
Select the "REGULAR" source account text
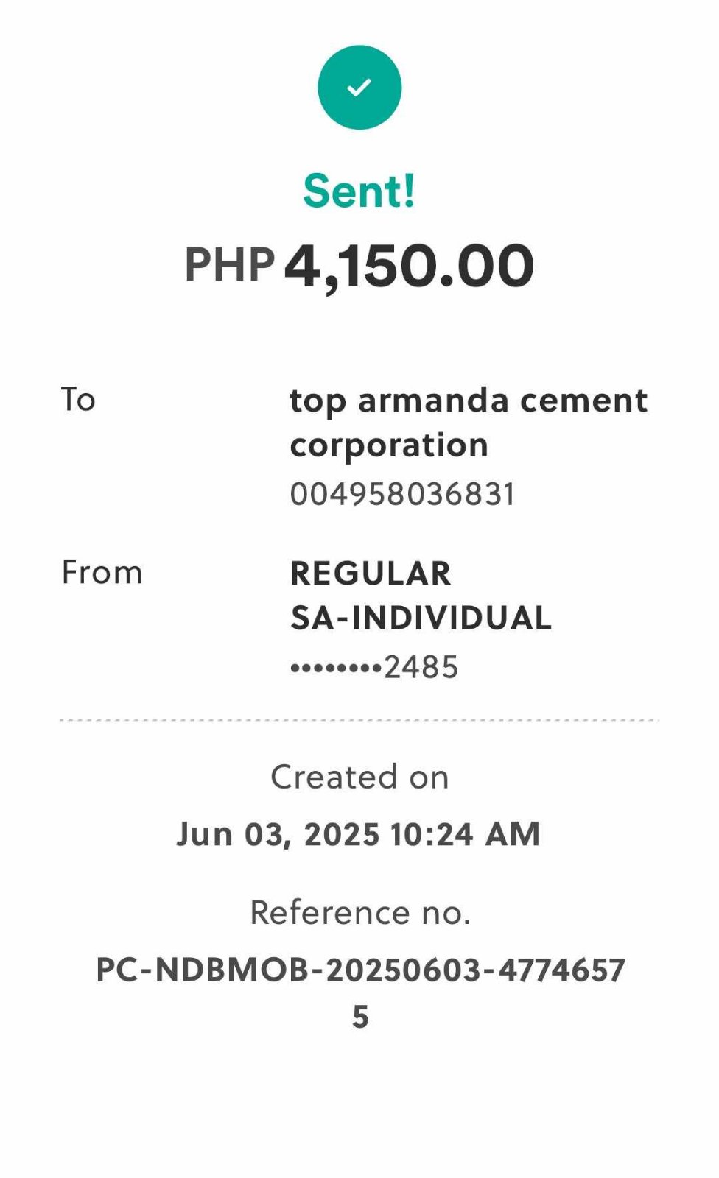371,574
